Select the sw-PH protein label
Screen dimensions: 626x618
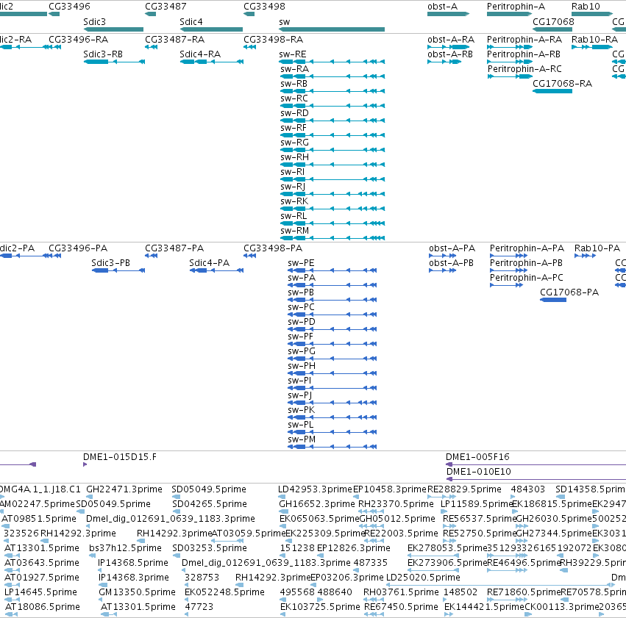[x=302, y=366]
